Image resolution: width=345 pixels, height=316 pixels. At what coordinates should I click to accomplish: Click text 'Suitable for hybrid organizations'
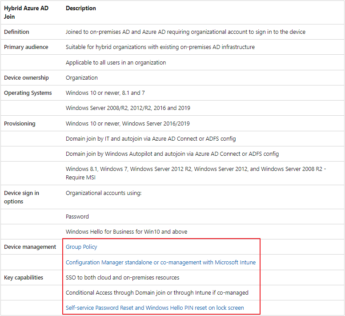tap(106, 47)
